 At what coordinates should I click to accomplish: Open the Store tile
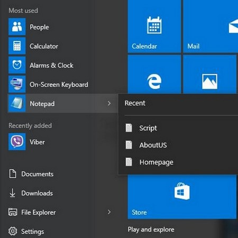182,197
